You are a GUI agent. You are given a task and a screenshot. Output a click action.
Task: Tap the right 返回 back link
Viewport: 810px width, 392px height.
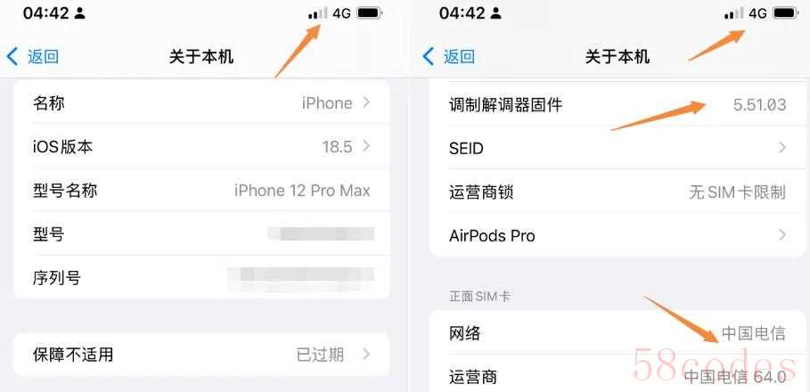pos(459,56)
